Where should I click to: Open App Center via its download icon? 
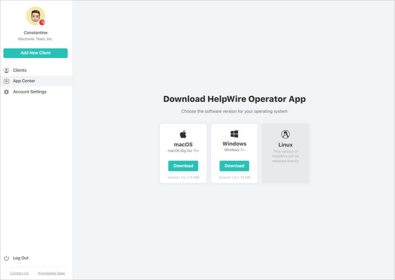click(x=7, y=81)
